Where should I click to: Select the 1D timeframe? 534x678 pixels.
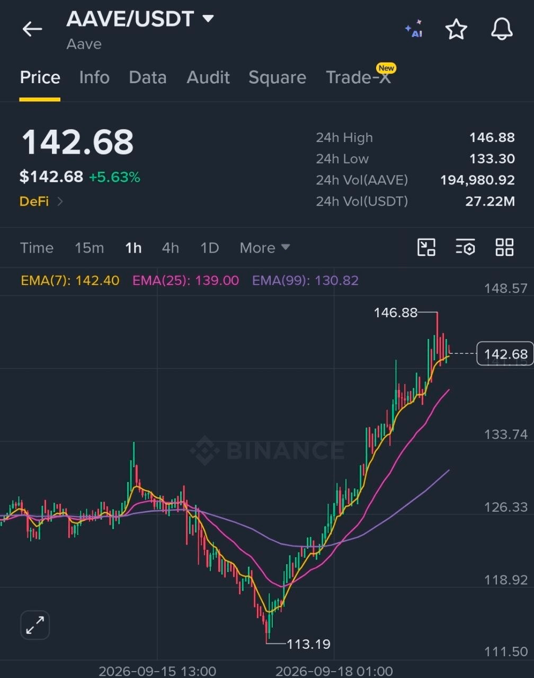(x=210, y=248)
